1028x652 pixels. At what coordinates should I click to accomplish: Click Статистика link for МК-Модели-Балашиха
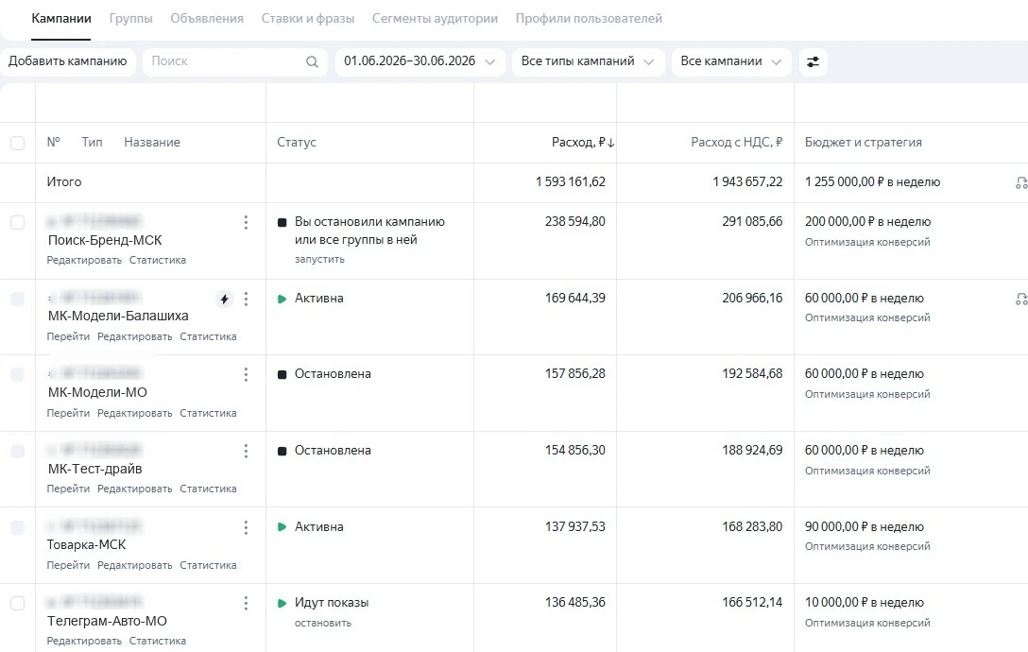coord(208,336)
